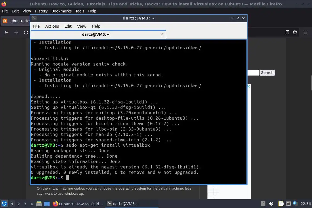Activate the Firefox taskbar entry
This screenshot has height=208, width=312.
(78, 204)
